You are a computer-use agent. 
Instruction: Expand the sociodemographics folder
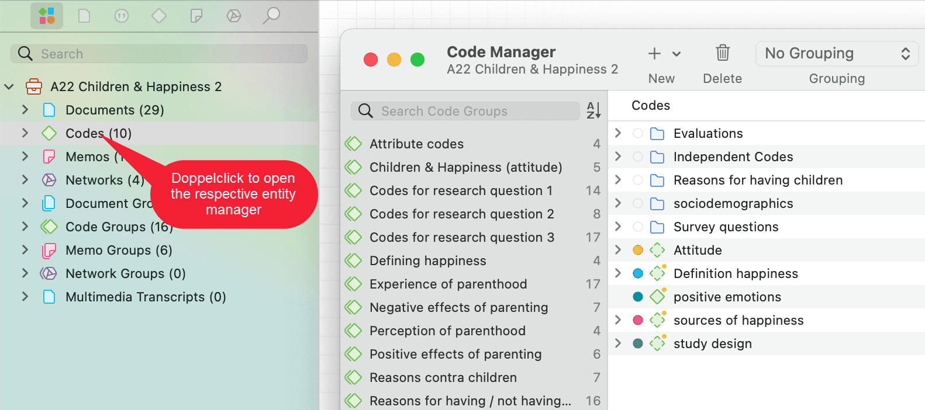coord(618,203)
